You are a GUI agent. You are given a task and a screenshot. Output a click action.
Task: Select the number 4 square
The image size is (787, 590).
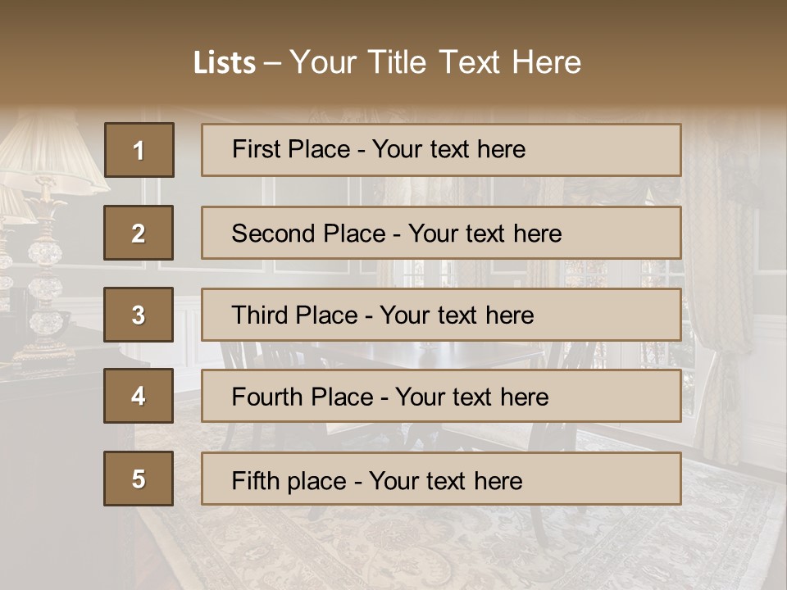click(139, 396)
